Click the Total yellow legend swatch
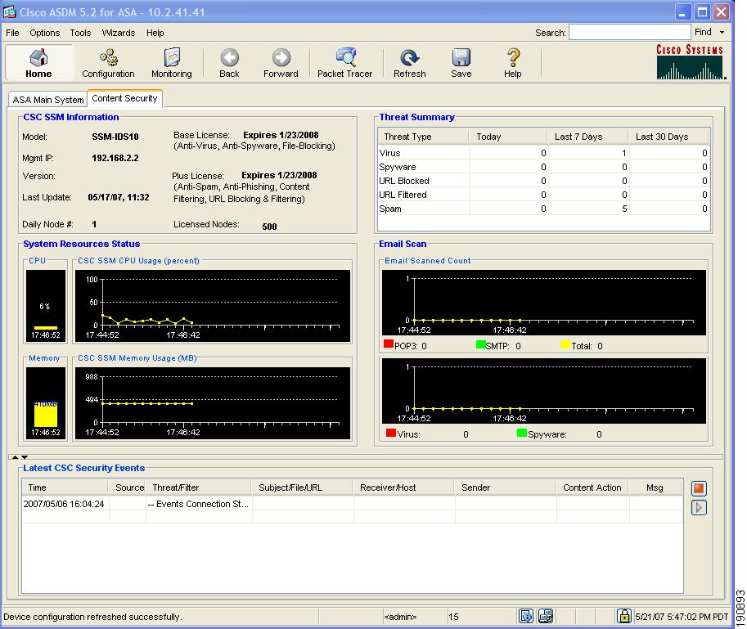This screenshot has height=629, width=747. (x=565, y=344)
